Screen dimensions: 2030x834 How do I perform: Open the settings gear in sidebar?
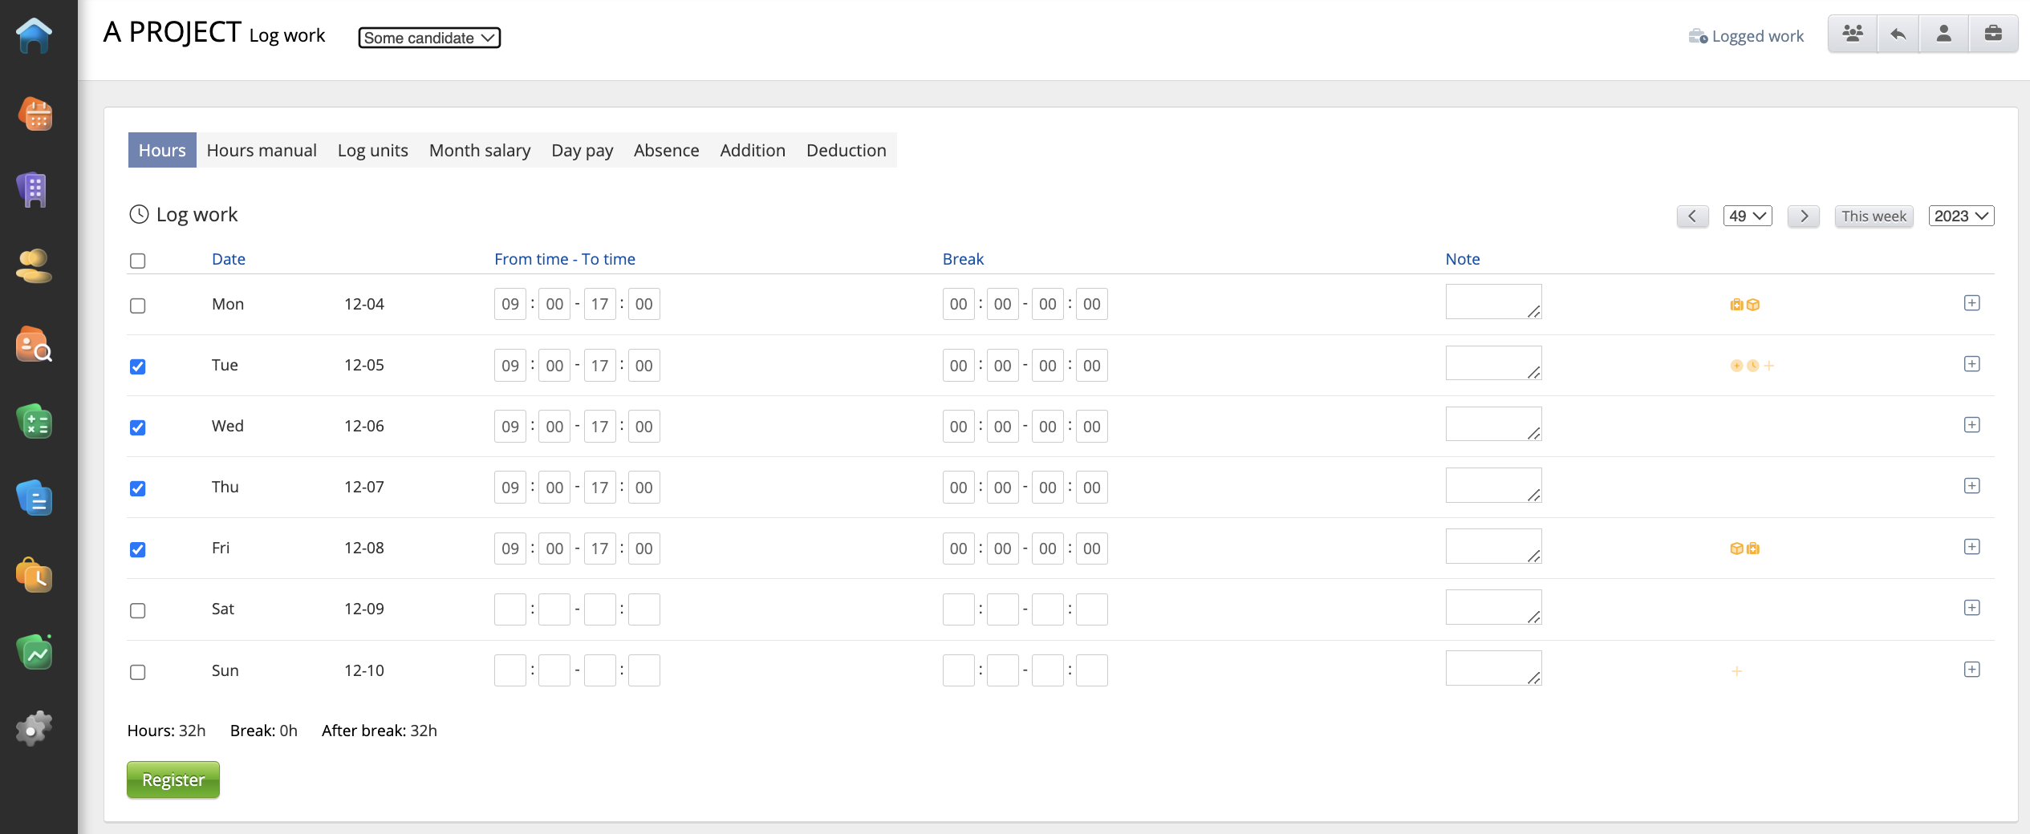pos(34,729)
